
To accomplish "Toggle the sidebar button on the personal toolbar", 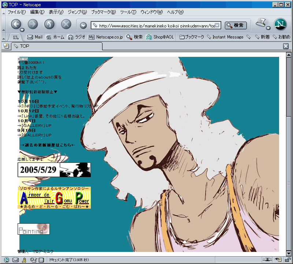I will point(16,37).
